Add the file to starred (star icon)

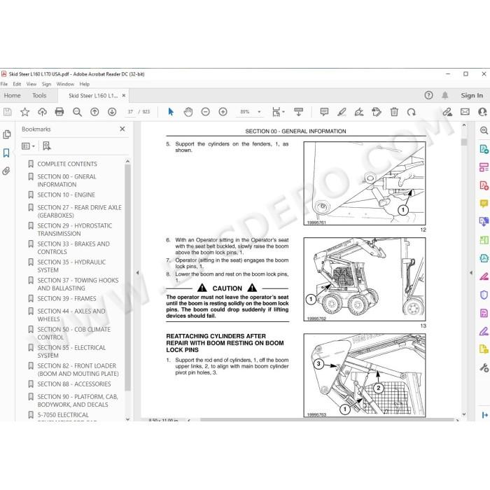coord(24,112)
